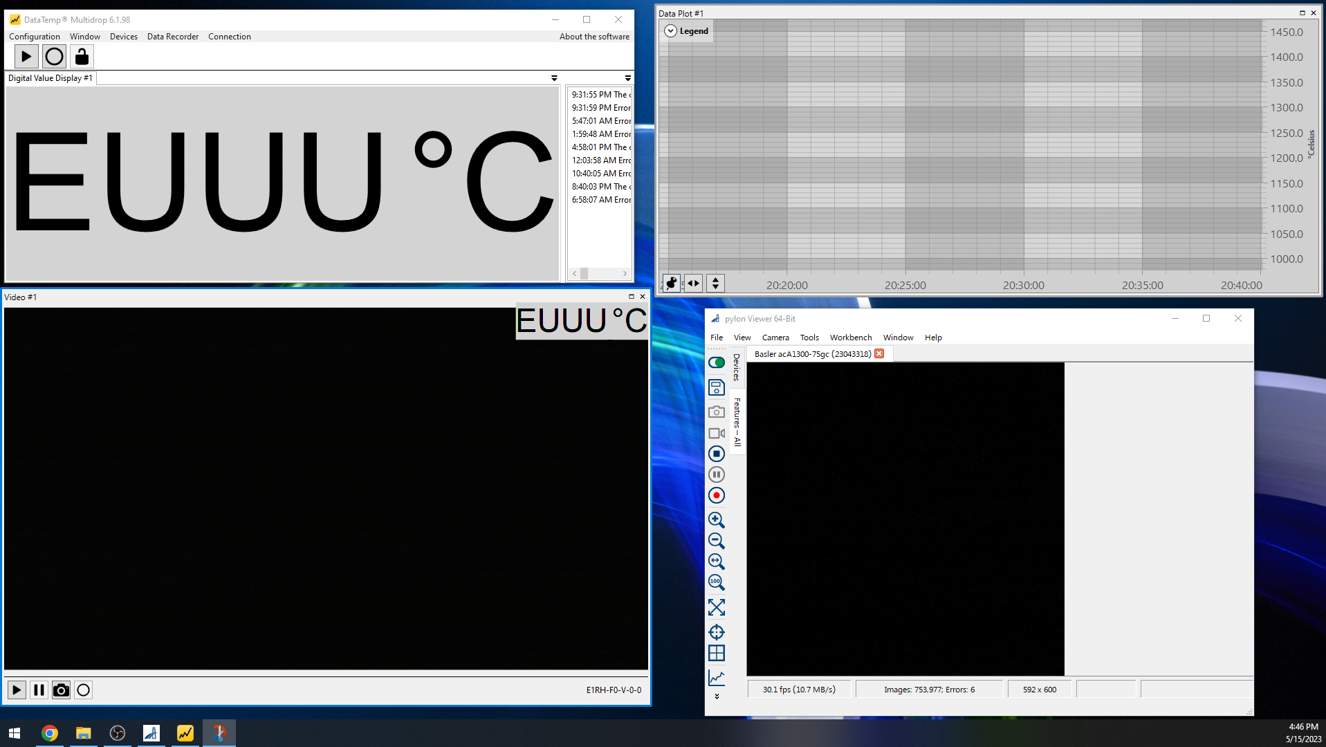Screen dimensions: 1326x747
Task: Open OBS Studio from the taskbar
Action: [118, 733]
